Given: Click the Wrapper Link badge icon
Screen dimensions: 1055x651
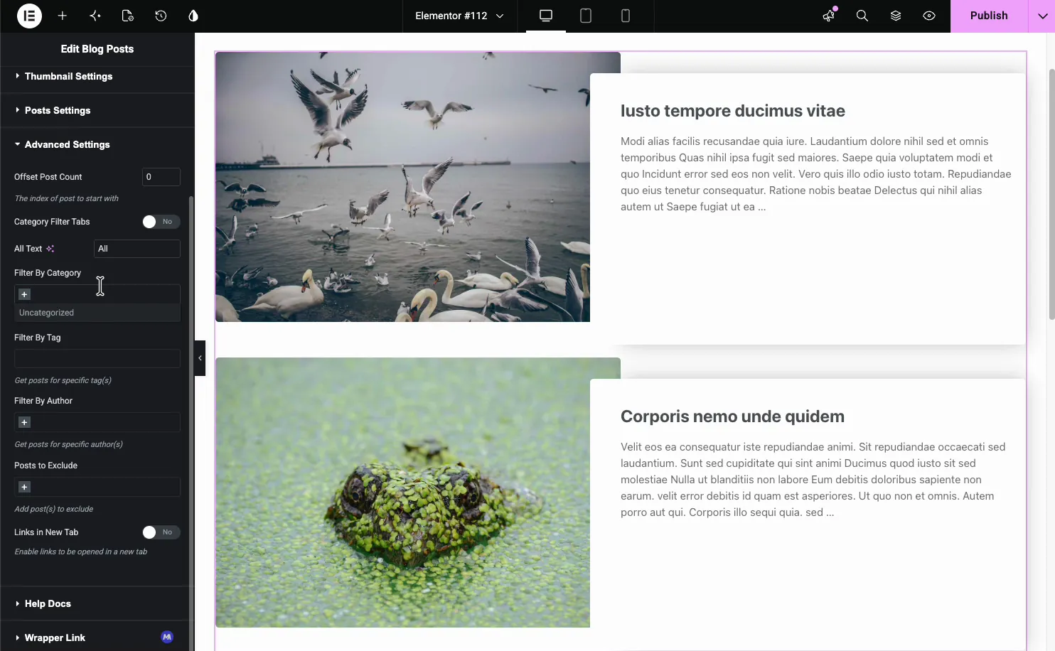Looking at the screenshot, I should 167,637.
